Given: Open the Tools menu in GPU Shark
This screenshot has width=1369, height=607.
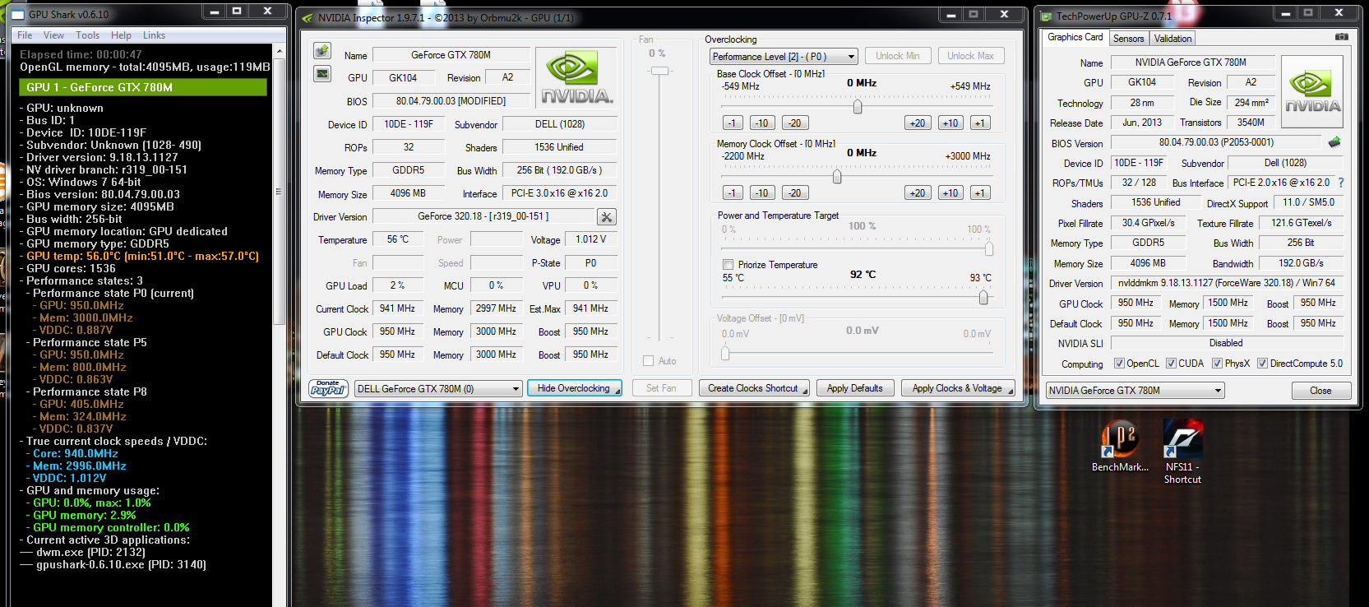Looking at the screenshot, I should tap(87, 35).
